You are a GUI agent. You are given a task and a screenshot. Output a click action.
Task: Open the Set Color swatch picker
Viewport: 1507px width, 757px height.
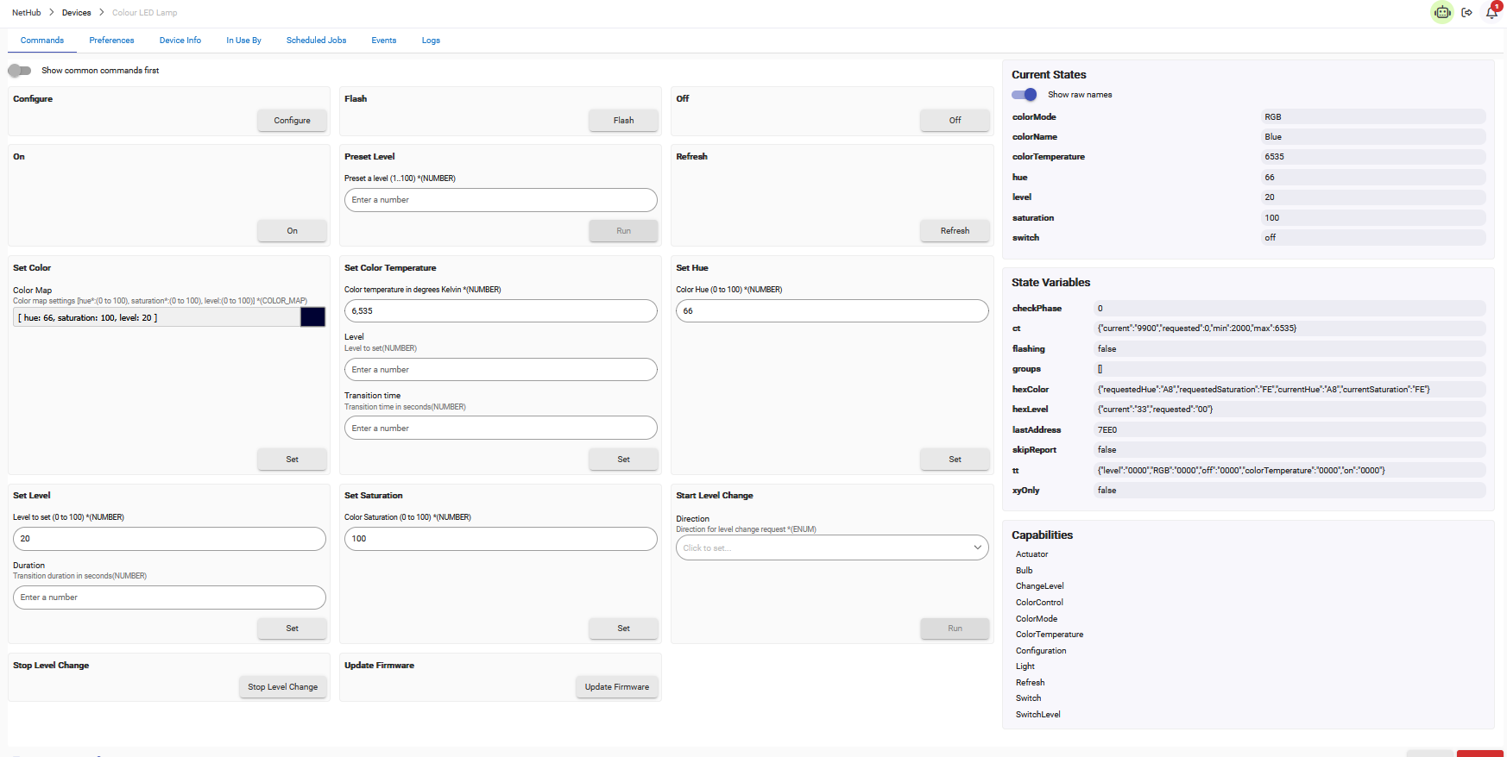[x=312, y=317]
